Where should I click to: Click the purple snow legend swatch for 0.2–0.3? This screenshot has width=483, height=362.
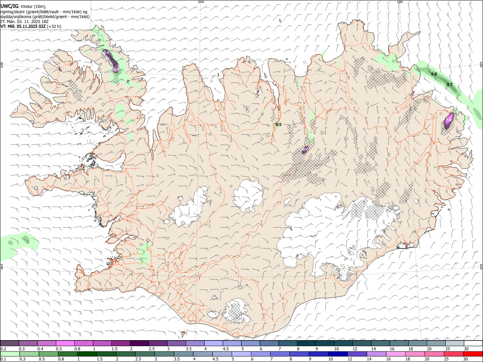point(9,343)
